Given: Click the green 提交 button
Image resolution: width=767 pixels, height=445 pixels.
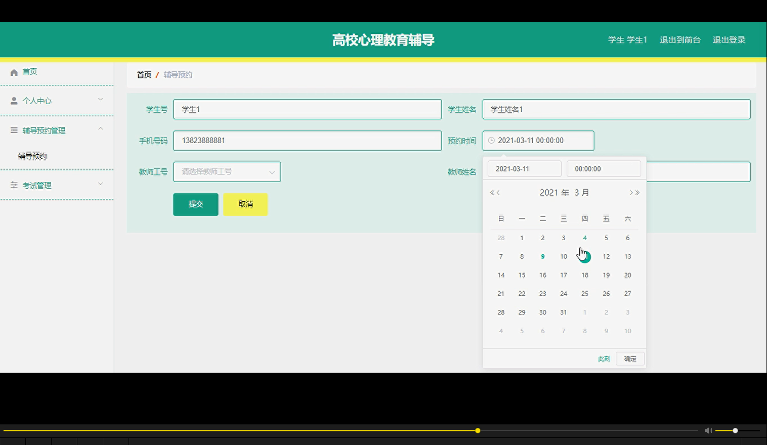Looking at the screenshot, I should (196, 204).
